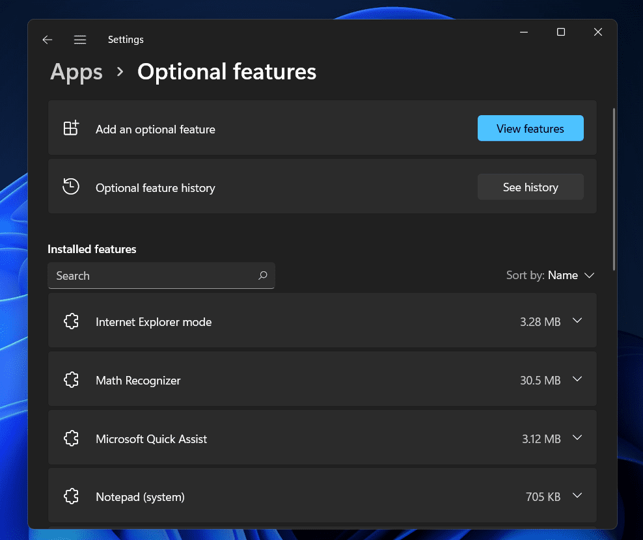Click the back arrow icon
This screenshot has width=643, height=540.
pos(47,40)
